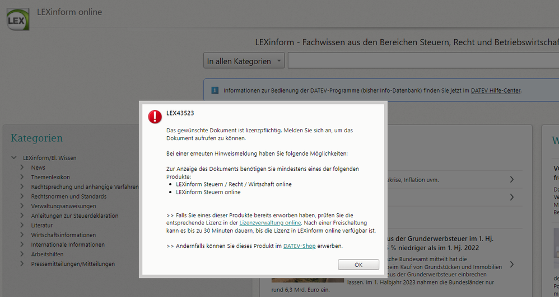The height and width of the screenshot is (297, 559).
Task: Click 'LEXinform Steuern / Recht / Wirtschaft online' entry
Action: (234, 184)
